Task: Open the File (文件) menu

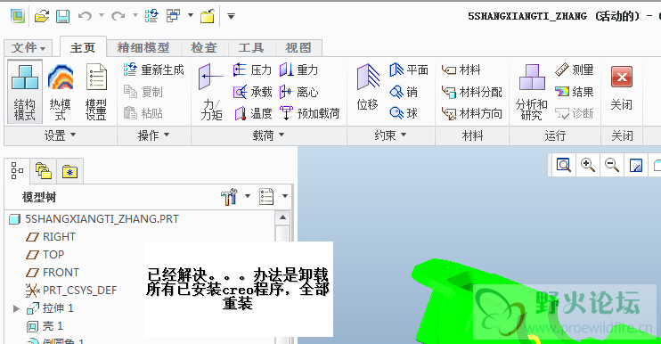Action: click(29, 47)
